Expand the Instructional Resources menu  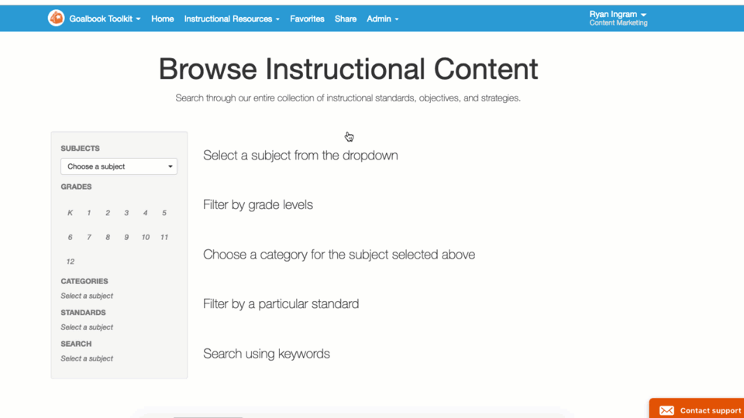point(232,19)
